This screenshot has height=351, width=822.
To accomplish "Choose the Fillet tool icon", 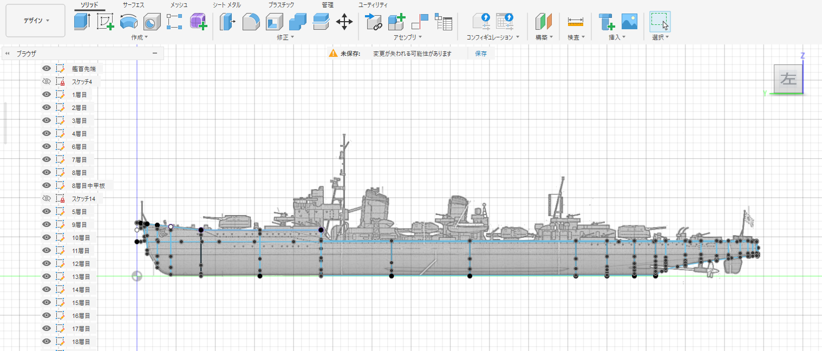I will 251,22.
